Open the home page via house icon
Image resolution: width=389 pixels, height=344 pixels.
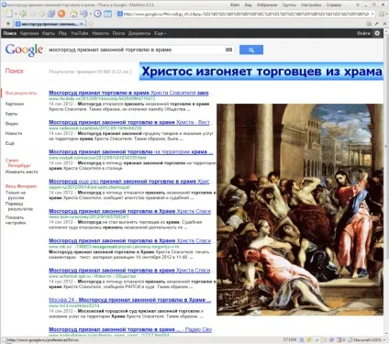coord(73,14)
